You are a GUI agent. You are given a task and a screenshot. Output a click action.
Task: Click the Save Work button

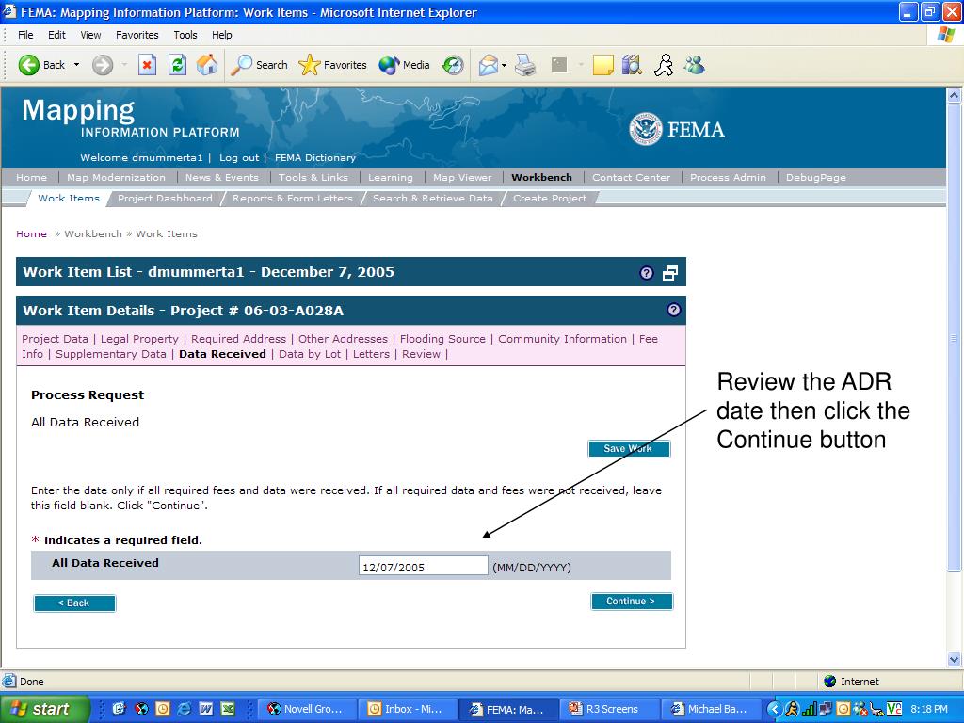(628, 448)
